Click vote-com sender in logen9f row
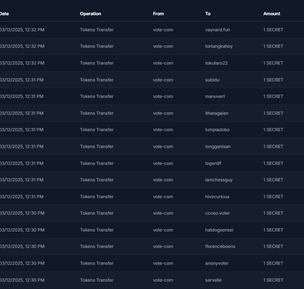 (x=163, y=164)
